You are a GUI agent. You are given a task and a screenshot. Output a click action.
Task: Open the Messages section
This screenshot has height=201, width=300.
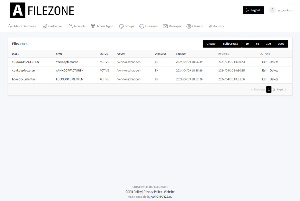[172, 26]
